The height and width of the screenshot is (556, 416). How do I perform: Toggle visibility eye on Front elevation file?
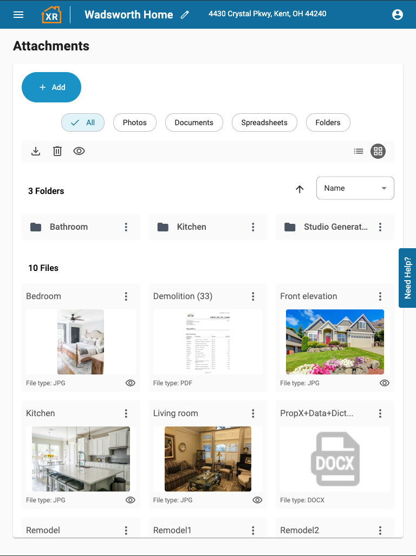tap(385, 383)
